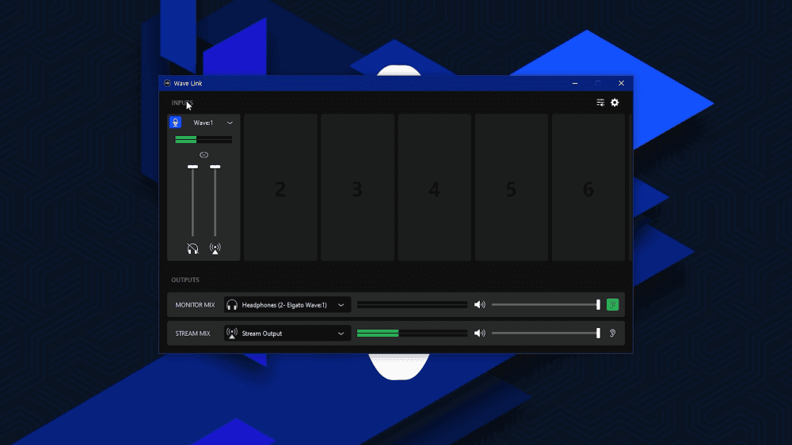Click the broadcast icon in Stream Output dropdown
Viewport: 792px width, 445px height.
click(232, 333)
